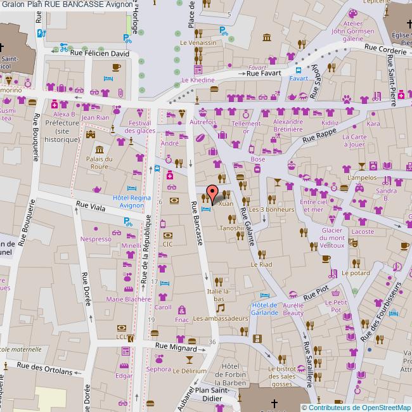
Task: Select the Rue Rappe street label
Action: click(319, 135)
